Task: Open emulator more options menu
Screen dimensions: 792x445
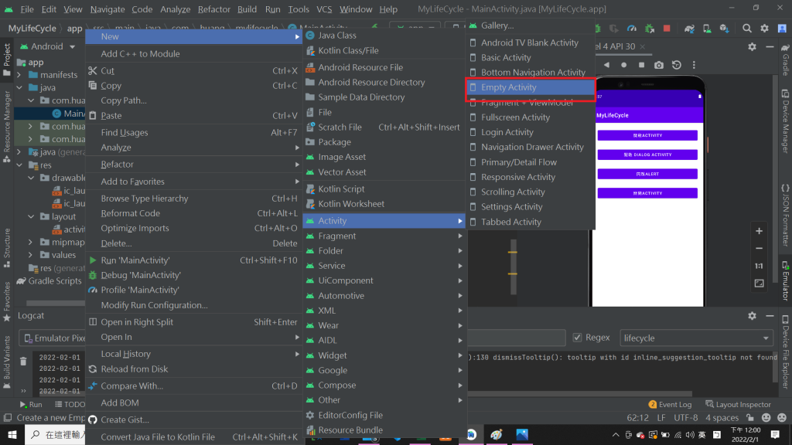Action: tap(694, 65)
